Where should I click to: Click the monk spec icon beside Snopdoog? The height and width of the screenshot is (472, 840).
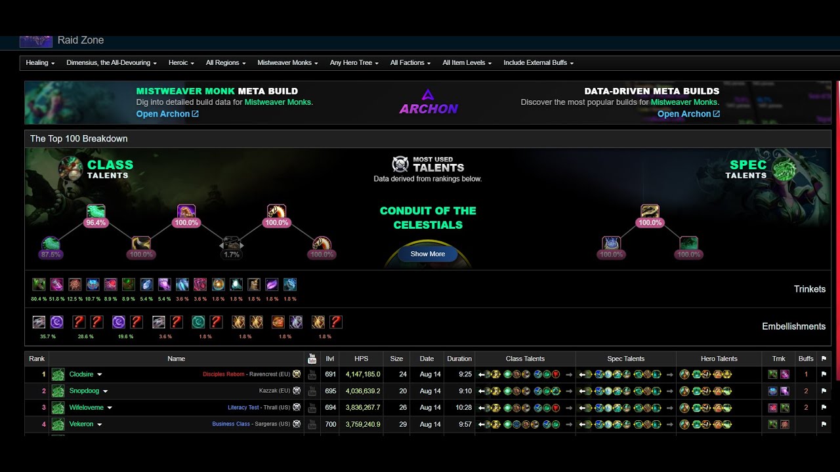point(58,391)
